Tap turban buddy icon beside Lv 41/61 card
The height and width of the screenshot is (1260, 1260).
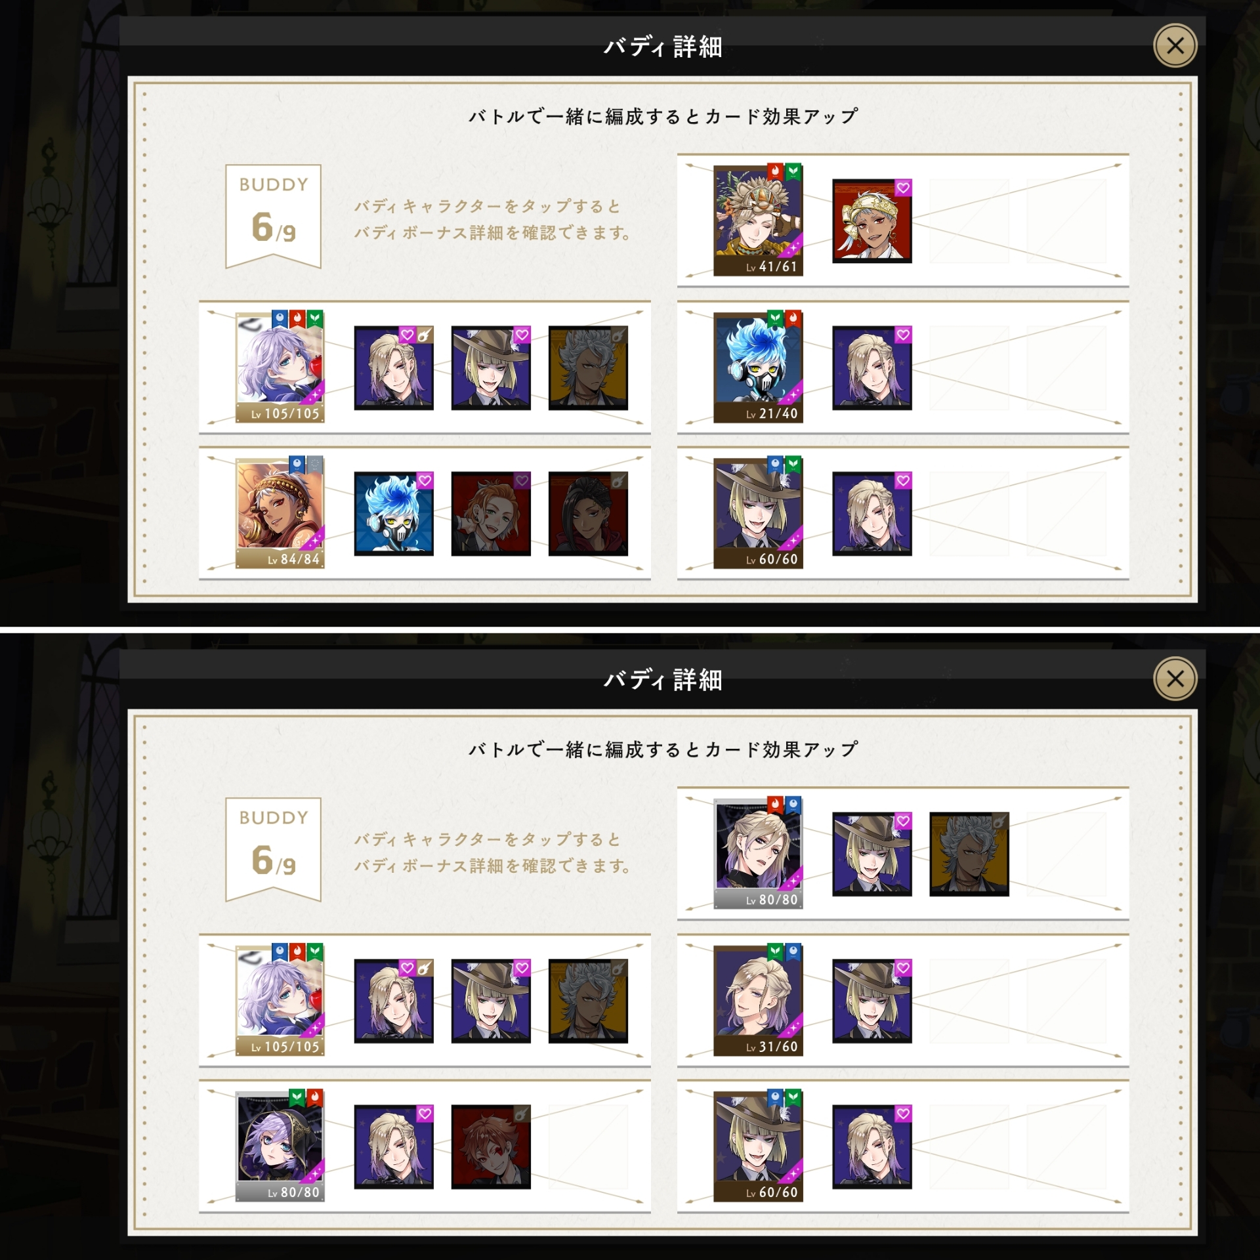(872, 222)
